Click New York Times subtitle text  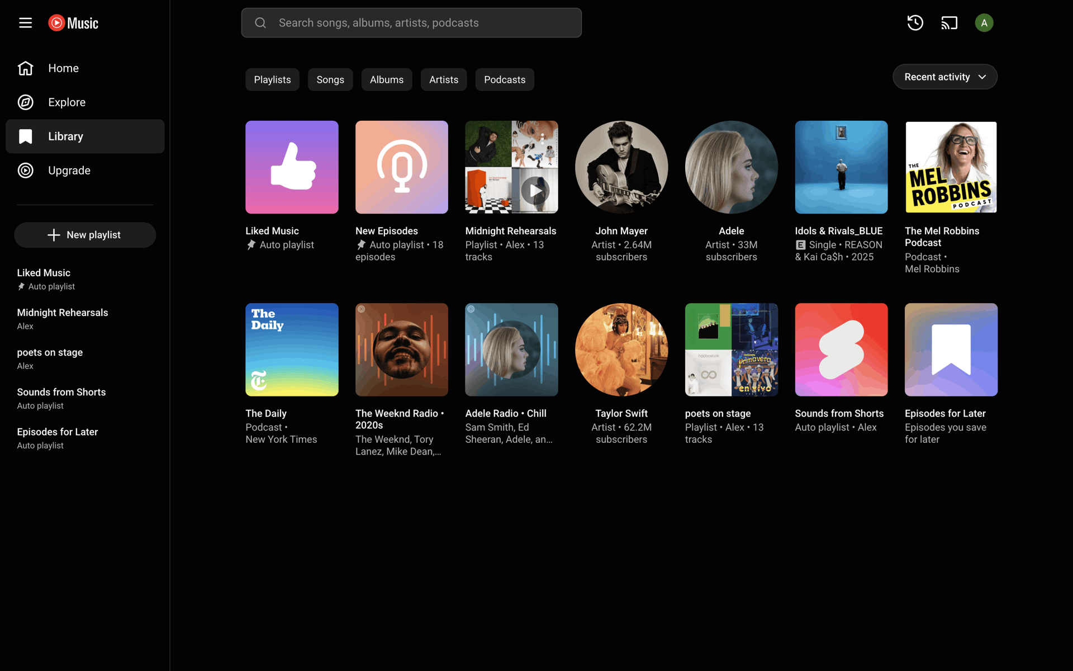(281, 440)
